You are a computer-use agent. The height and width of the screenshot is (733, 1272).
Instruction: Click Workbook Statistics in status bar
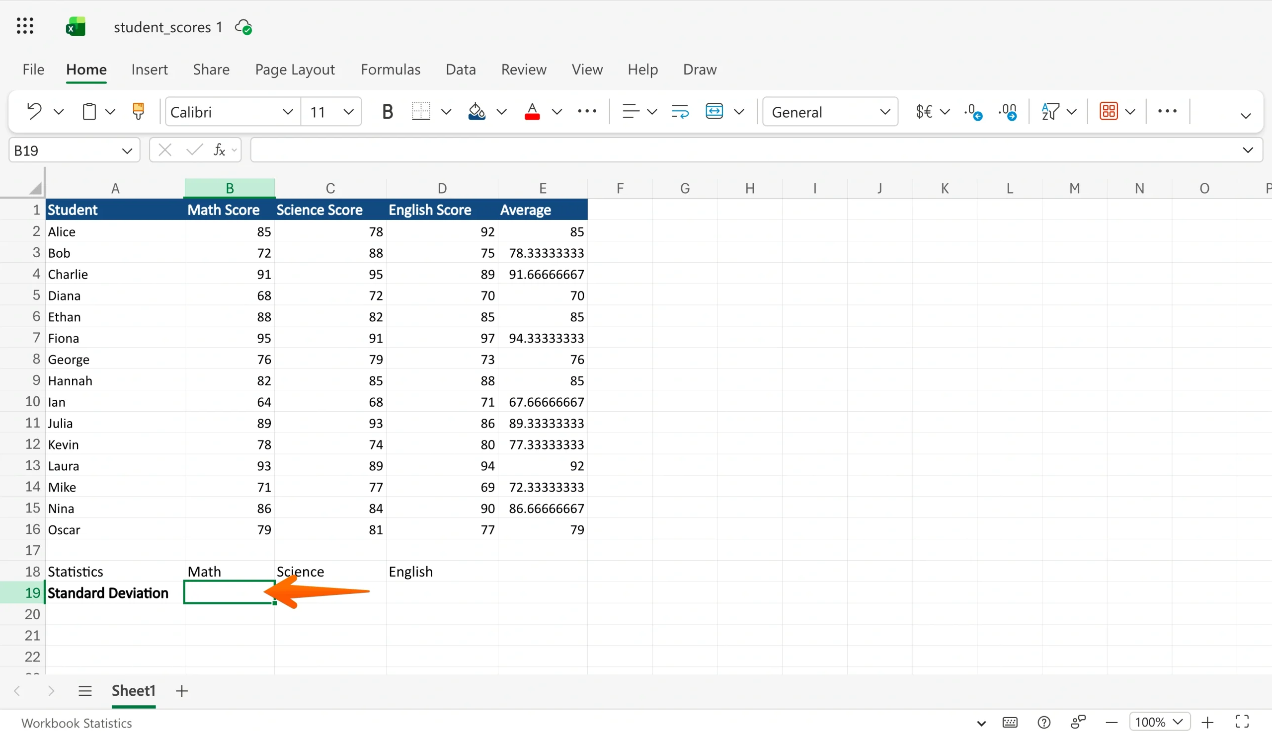pos(77,723)
